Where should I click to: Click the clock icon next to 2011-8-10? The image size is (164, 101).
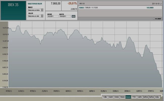click(x=161, y=4)
